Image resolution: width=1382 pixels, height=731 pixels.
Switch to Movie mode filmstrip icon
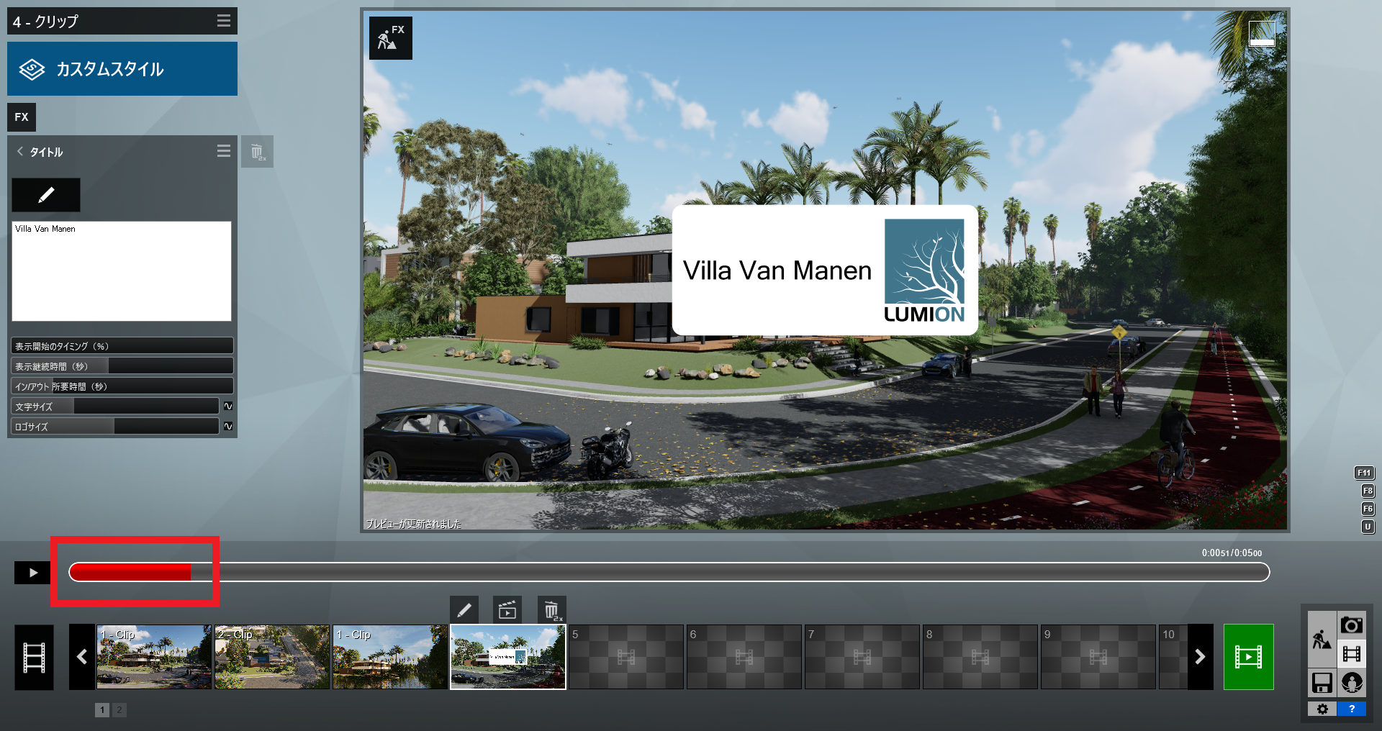(1352, 654)
